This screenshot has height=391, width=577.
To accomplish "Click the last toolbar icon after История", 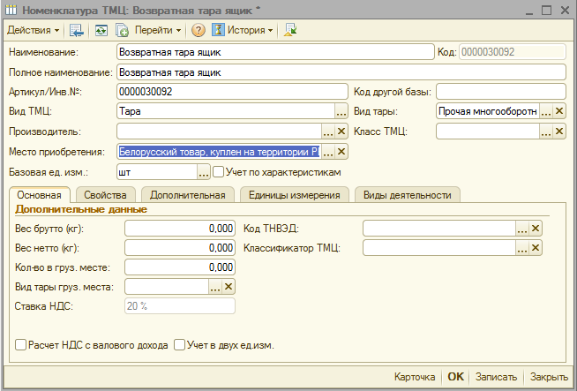I will 291,30.
